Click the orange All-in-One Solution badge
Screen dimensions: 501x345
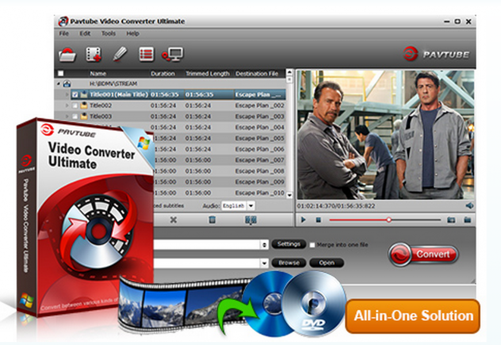(413, 316)
